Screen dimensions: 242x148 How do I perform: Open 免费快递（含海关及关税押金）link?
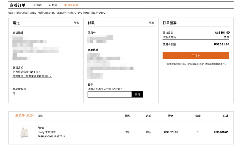[32, 76]
